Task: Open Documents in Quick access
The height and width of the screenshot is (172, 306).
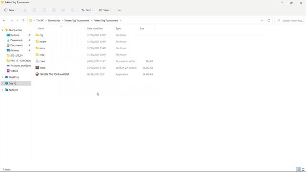Action: 16,45
